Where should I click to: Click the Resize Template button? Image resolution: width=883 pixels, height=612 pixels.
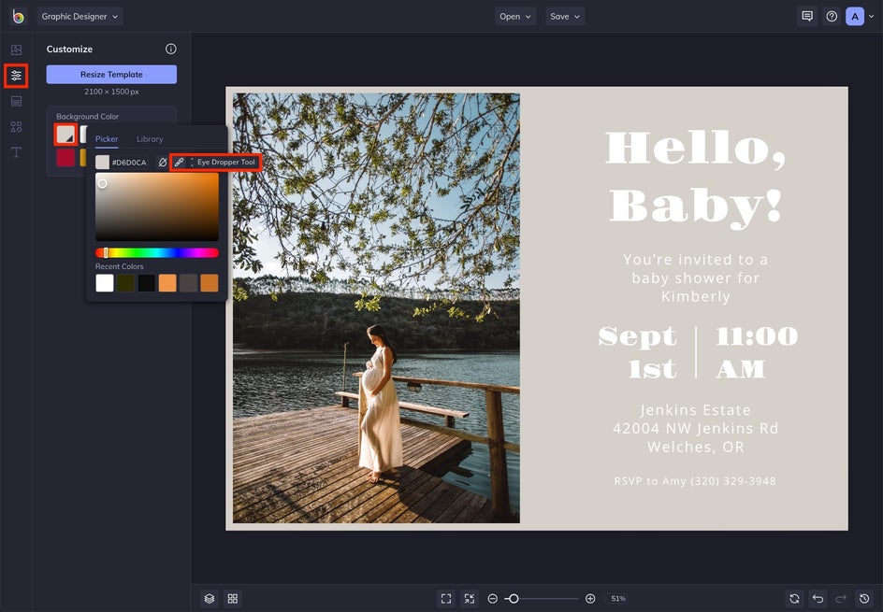point(111,74)
